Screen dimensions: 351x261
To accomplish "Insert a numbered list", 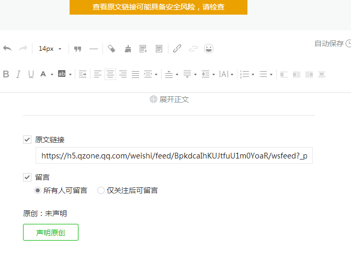I will click(245, 74).
